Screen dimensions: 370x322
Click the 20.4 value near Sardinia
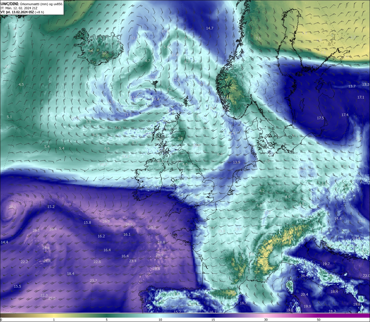coord(304,295)
